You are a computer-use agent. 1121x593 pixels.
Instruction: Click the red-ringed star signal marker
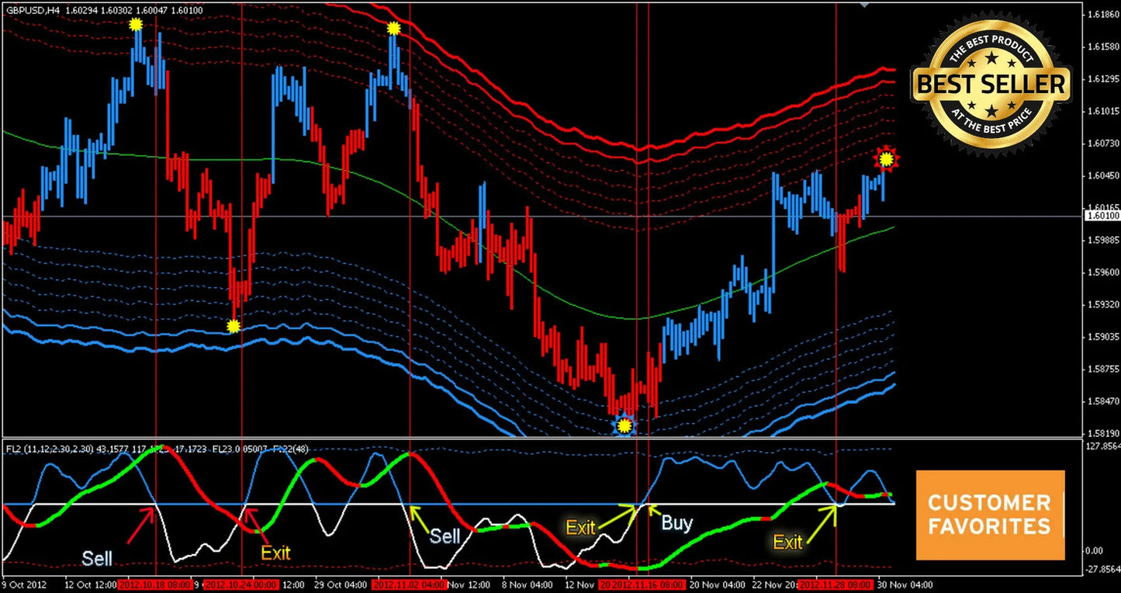click(x=885, y=160)
